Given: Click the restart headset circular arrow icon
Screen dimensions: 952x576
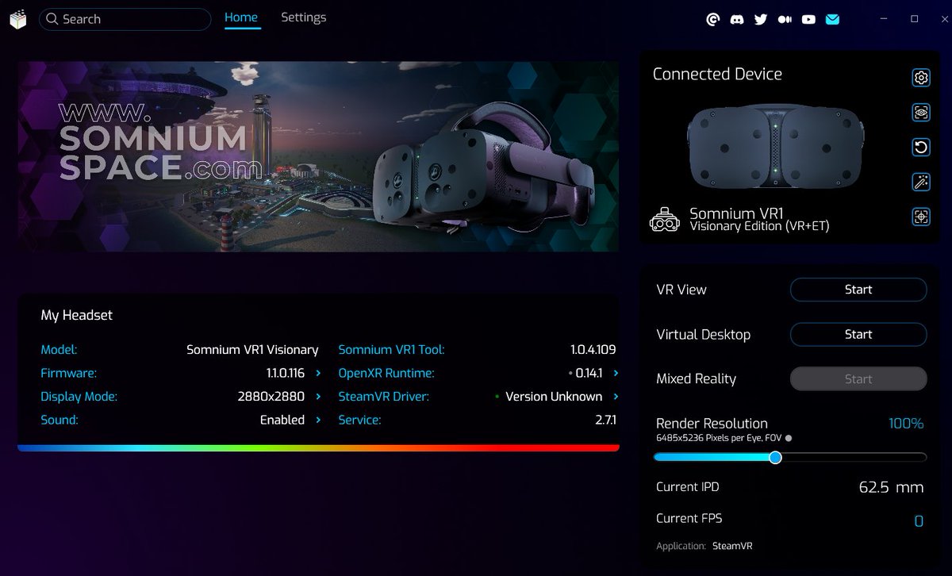Looking at the screenshot, I should point(920,147).
